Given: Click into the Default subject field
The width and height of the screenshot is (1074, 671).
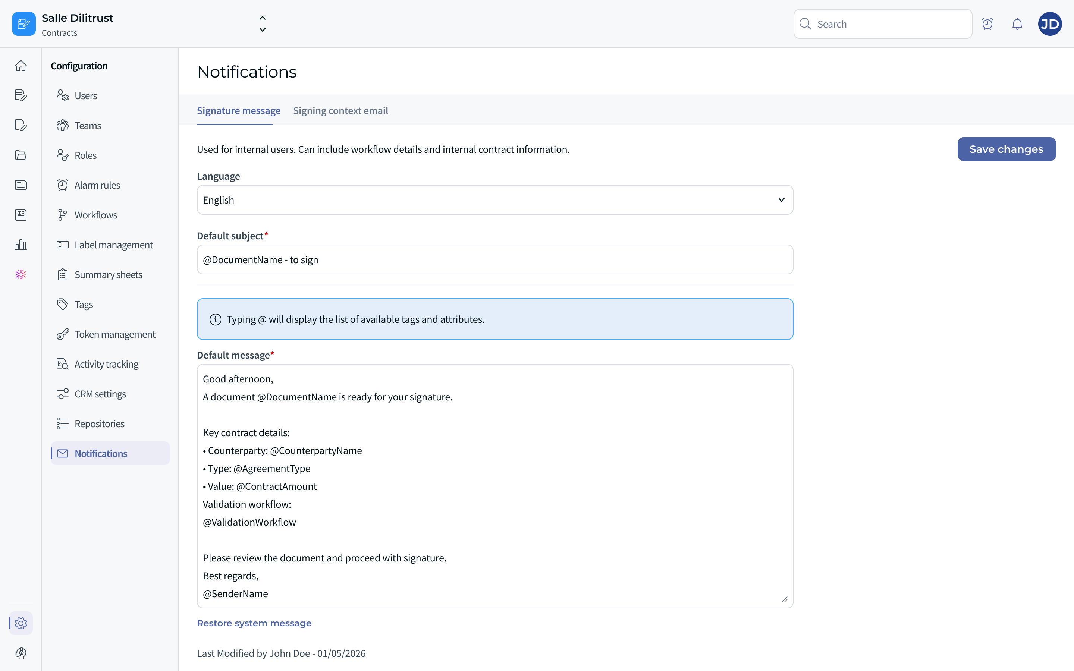Looking at the screenshot, I should click(495, 259).
